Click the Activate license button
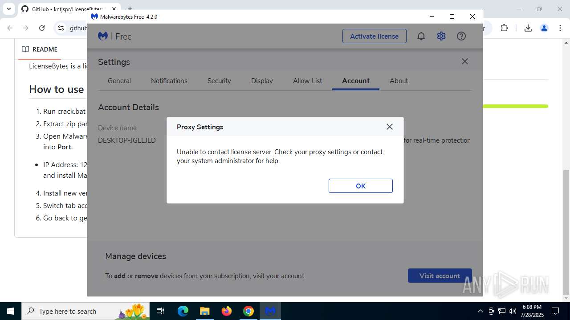 (x=375, y=36)
